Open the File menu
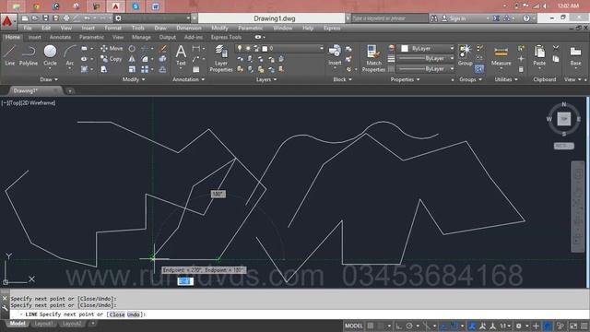 click(x=28, y=29)
